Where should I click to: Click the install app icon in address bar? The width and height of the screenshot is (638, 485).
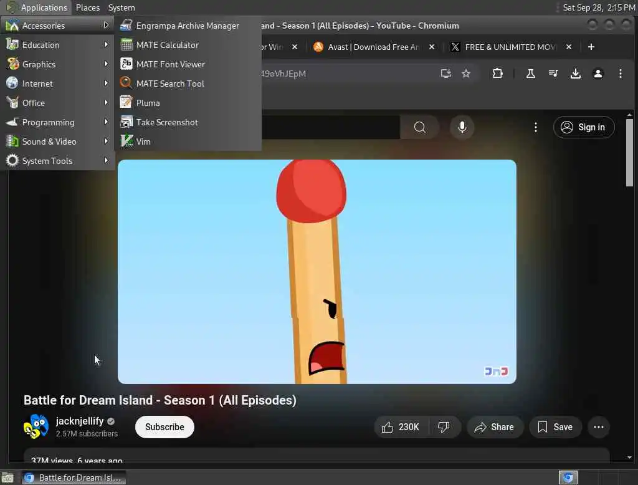tap(446, 74)
